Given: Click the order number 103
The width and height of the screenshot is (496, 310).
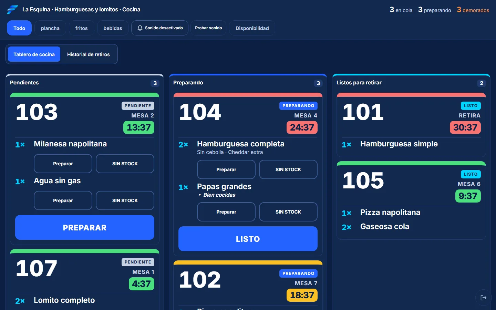Looking at the screenshot, I should (37, 112).
